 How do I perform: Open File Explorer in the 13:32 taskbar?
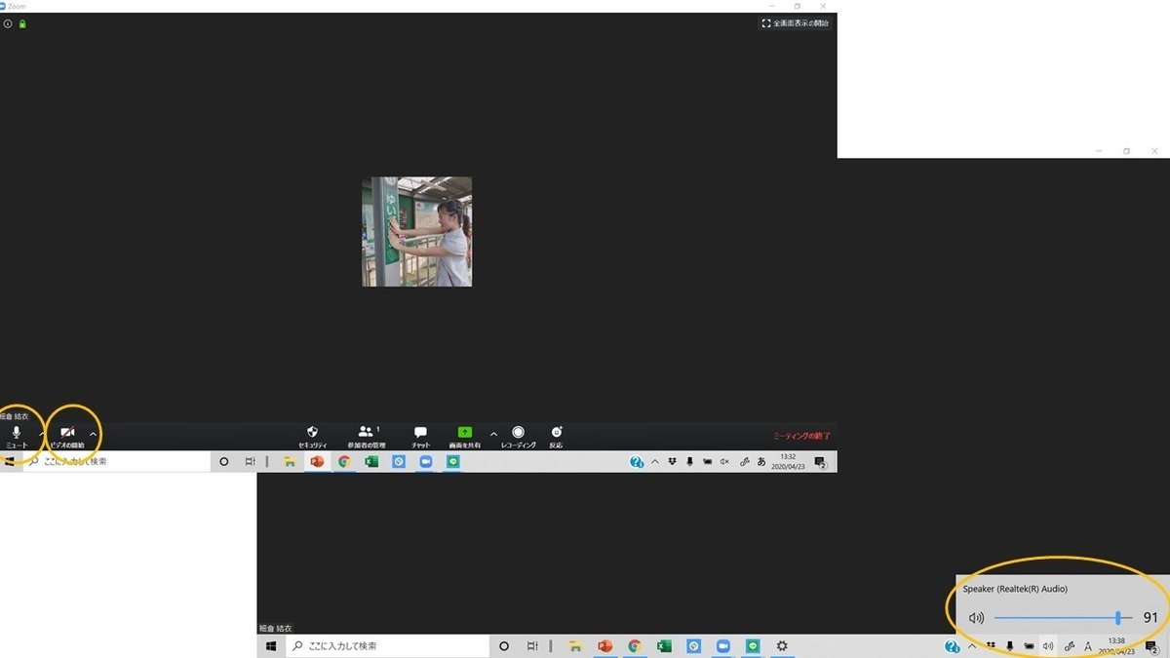290,461
